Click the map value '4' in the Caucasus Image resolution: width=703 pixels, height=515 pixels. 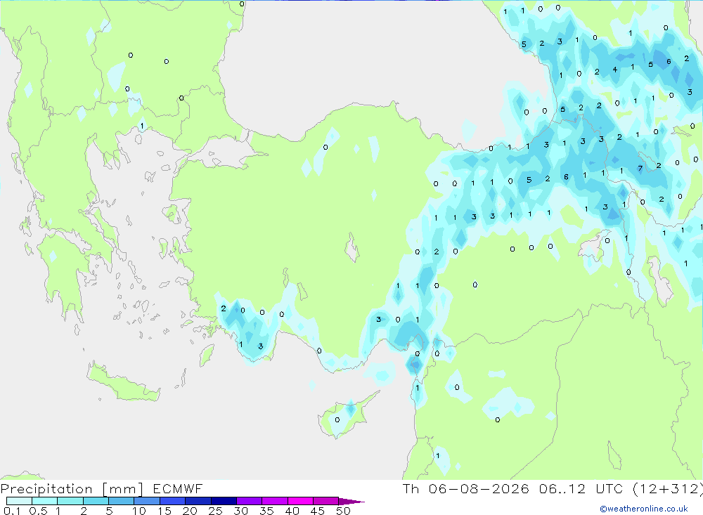click(x=614, y=70)
